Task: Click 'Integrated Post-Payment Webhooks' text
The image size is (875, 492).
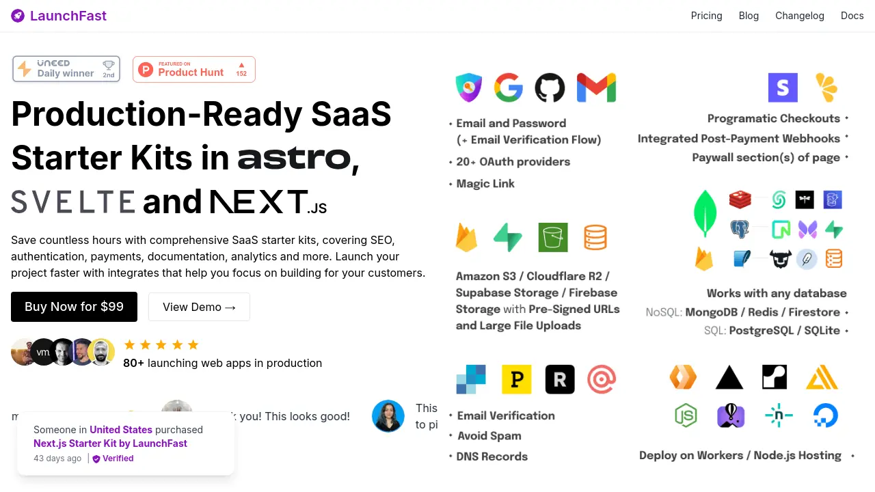Action: (x=739, y=138)
